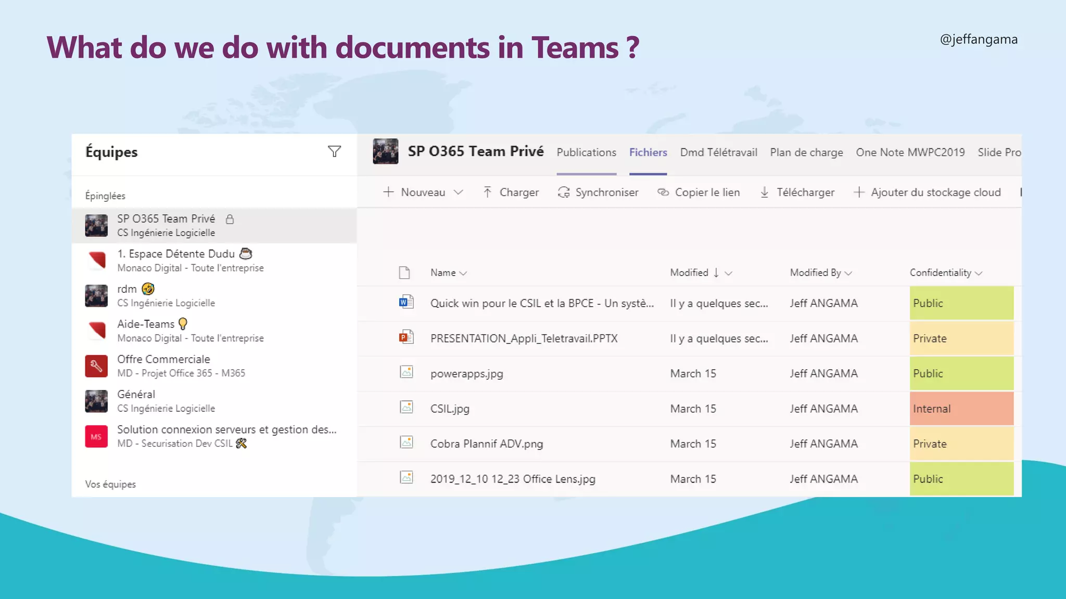
Task: Click the lock icon beside SP O365 Team Privé
Action: coord(230,219)
